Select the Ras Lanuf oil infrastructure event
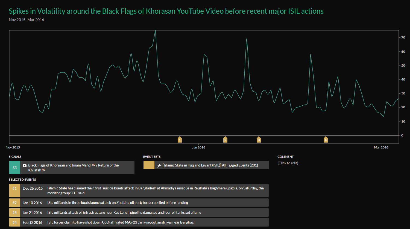Image resolution: width=410 pixels, height=229 pixels. click(124, 213)
